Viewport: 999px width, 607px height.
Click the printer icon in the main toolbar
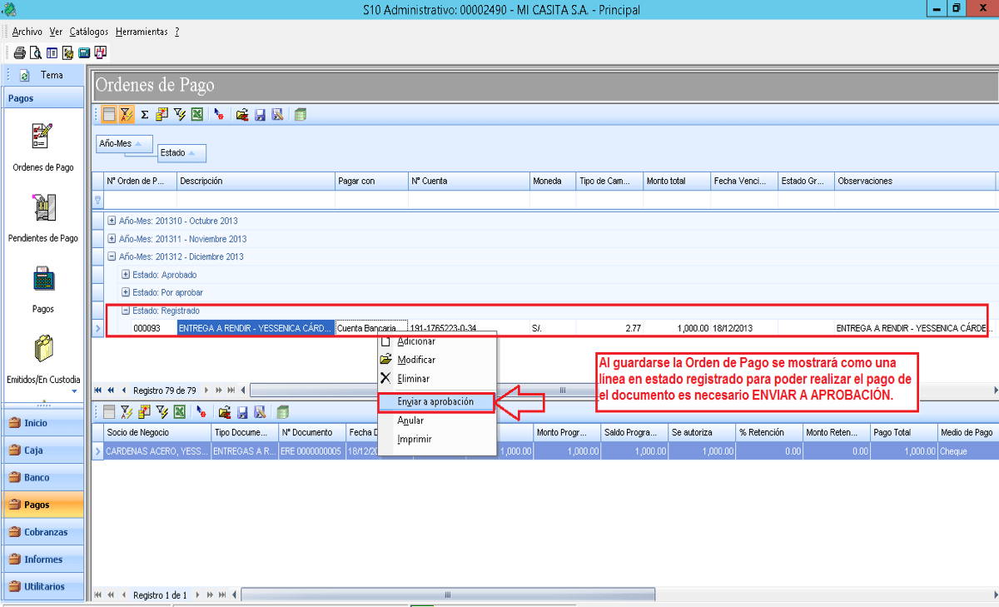tap(19, 52)
